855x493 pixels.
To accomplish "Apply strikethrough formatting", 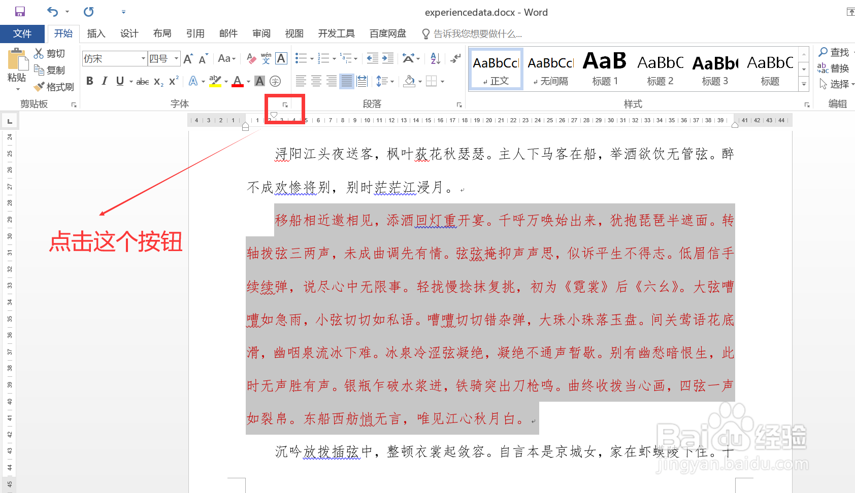I will point(142,81).
